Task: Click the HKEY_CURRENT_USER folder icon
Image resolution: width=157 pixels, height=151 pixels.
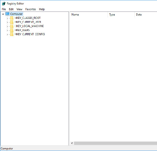Action: 12,22
